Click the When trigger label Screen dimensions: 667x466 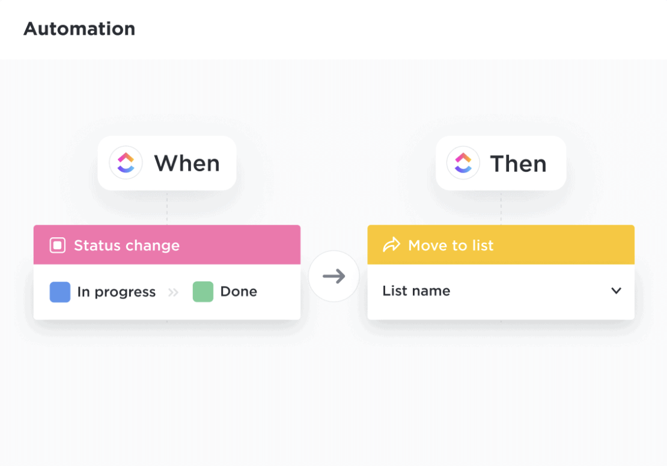pos(187,163)
